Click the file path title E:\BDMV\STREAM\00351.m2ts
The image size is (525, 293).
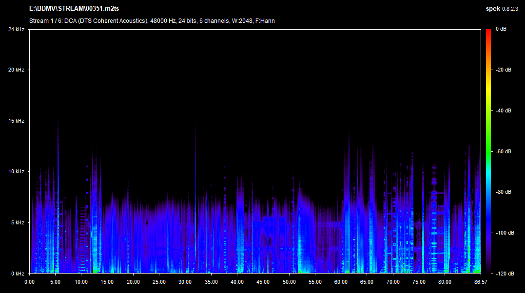tap(74, 9)
